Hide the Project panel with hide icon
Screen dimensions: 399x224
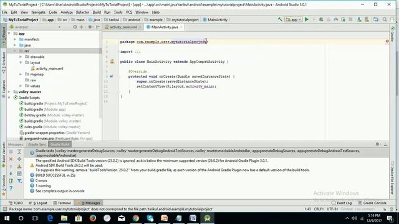(98, 27)
